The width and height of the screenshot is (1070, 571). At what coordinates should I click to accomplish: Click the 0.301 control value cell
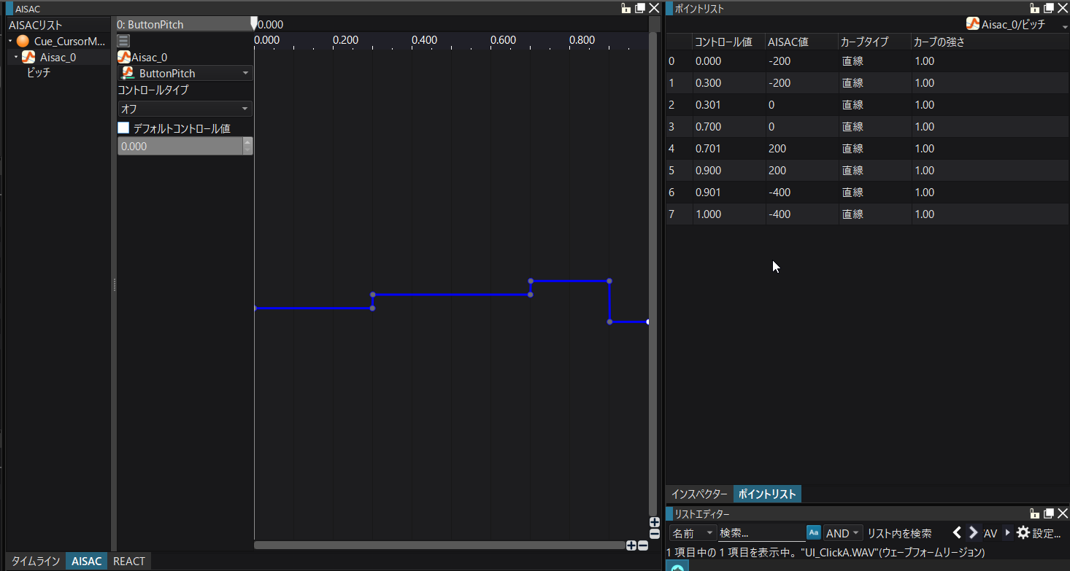point(728,105)
